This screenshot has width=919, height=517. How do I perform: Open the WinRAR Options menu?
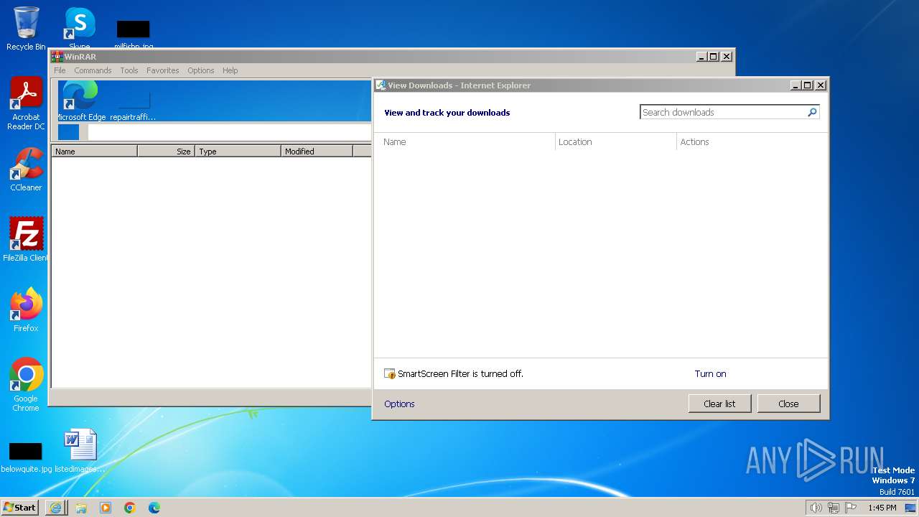(x=200, y=70)
